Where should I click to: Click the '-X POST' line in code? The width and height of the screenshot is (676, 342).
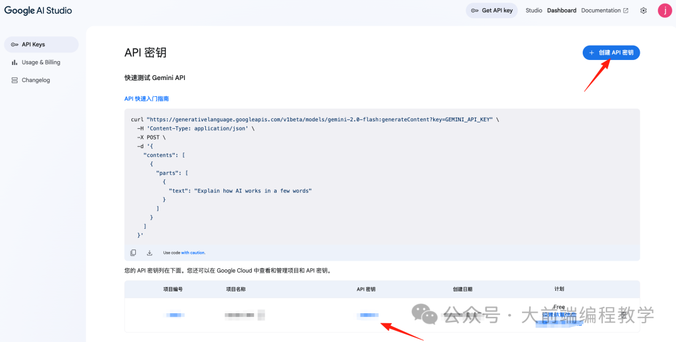(151, 138)
